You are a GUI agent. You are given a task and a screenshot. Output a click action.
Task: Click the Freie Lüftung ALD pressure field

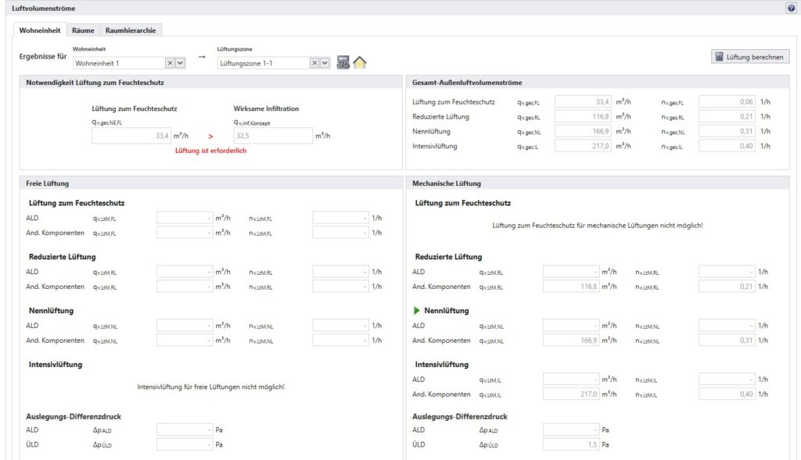click(x=185, y=430)
